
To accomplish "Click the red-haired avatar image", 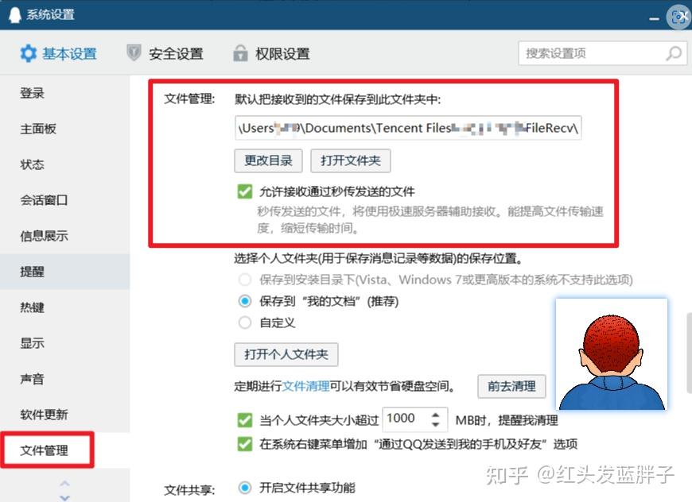I will 611,354.
